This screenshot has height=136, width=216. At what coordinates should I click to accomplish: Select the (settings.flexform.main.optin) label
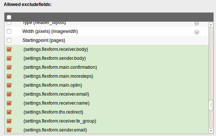pyautogui.click(x=53, y=85)
